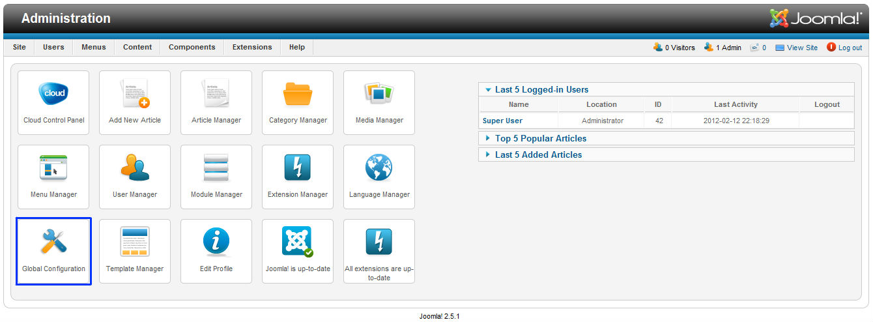Open the Super User link
Screen dimensions: 873x322
click(502, 121)
